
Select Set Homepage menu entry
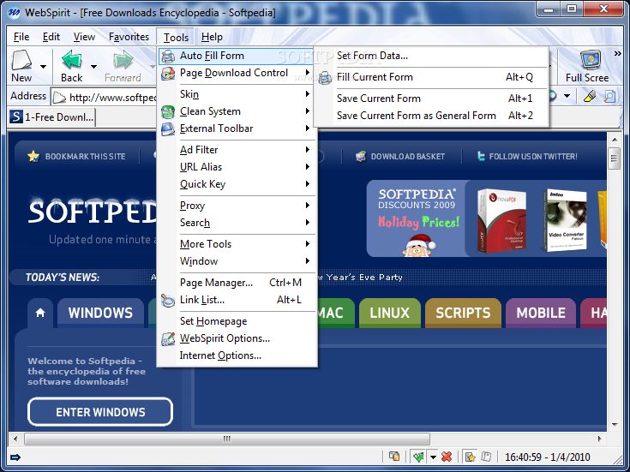pos(238,321)
